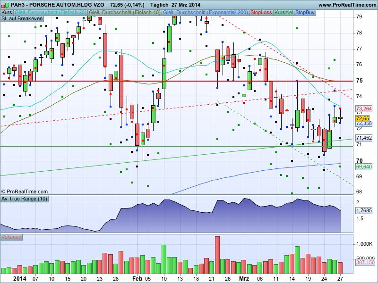378x283 pixels.
Task: Select the Exponentiell 200 moving average label
Action: (206, 13)
